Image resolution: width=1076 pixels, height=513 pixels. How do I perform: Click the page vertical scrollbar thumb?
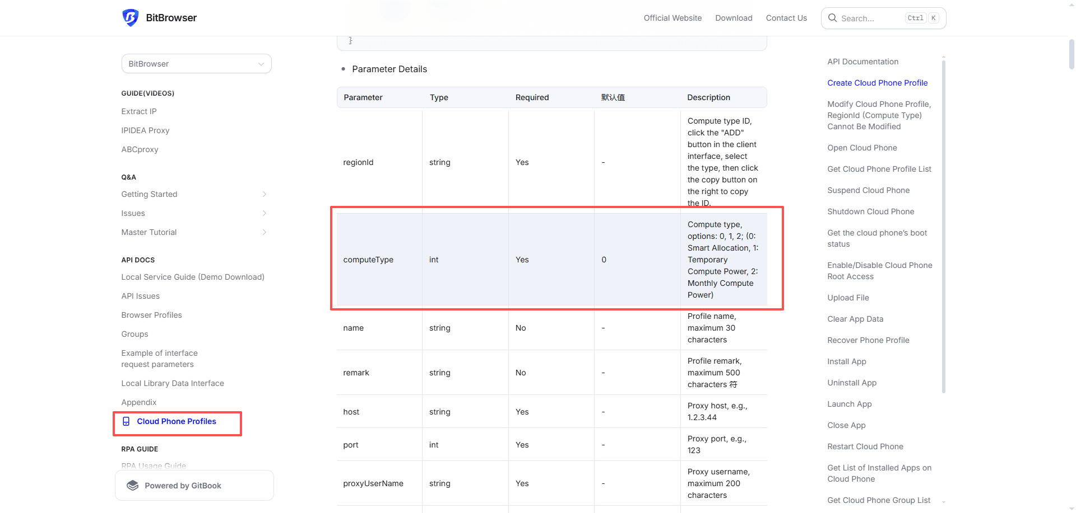click(x=1072, y=53)
